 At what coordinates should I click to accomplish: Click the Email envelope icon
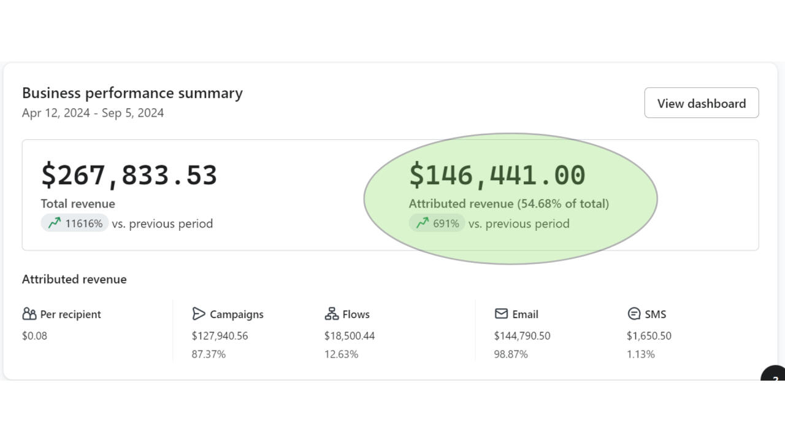pos(501,314)
